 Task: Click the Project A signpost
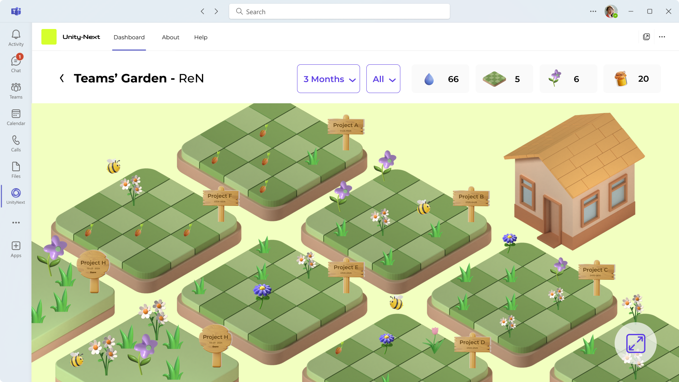[346, 126]
